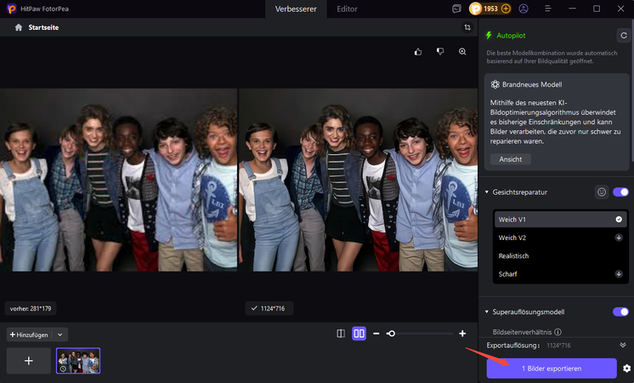Toggle the Superauflösungsmodell switch
This screenshot has width=634, height=383.
(620, 312)
